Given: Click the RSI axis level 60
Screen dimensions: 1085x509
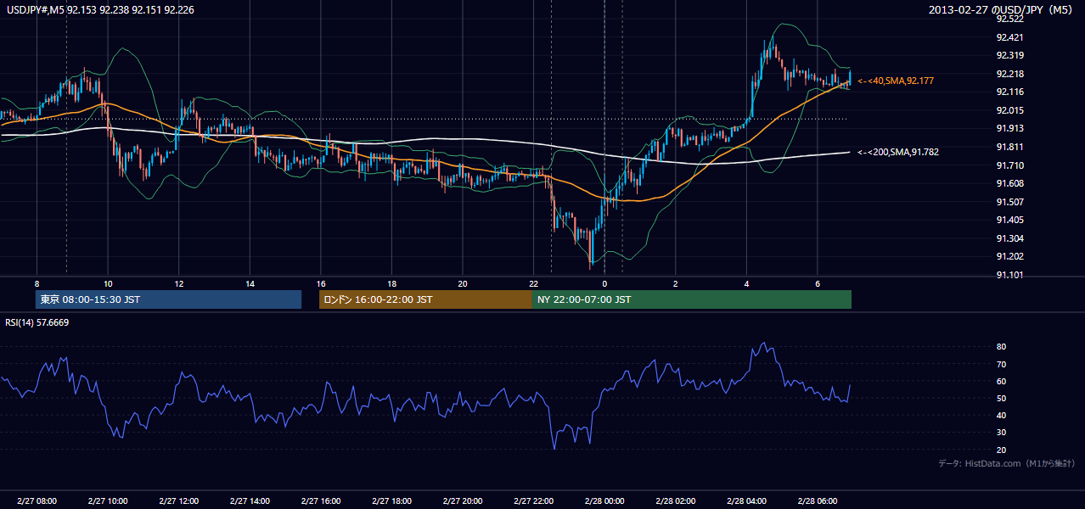Looking at the screenshot, I should [1002, 381].
